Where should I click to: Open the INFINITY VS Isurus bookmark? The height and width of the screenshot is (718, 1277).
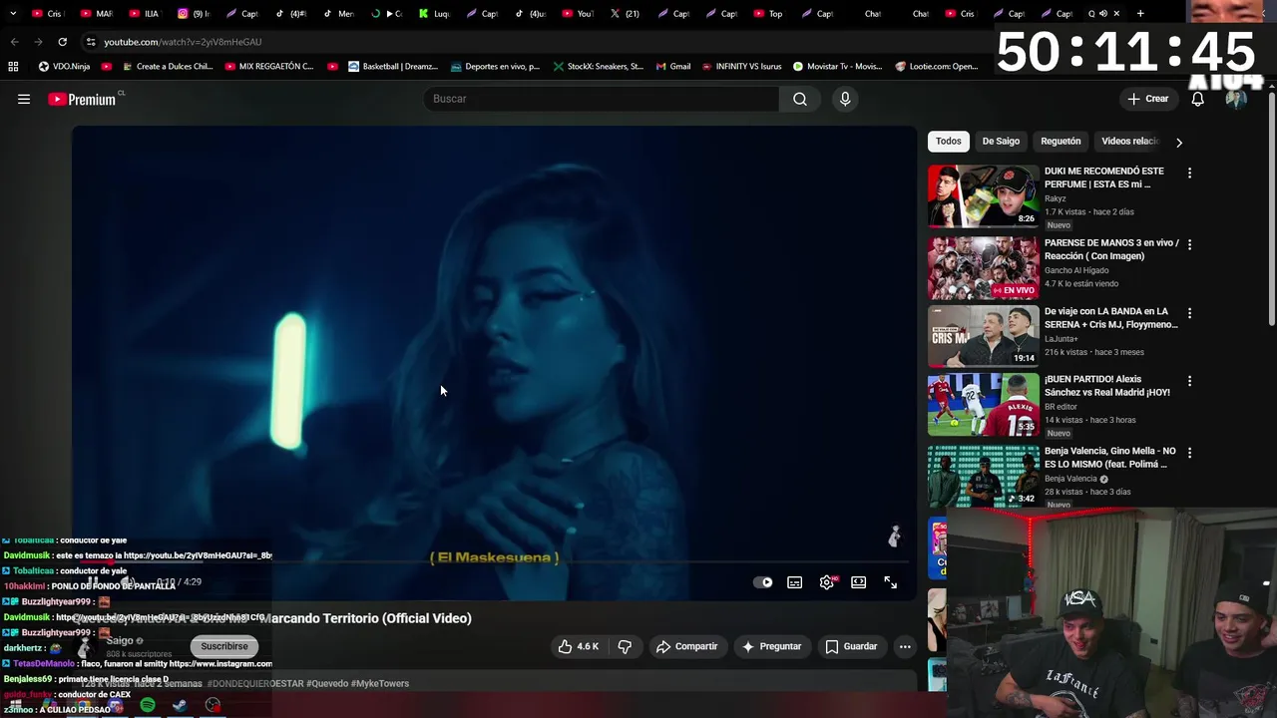click(741, 67)
